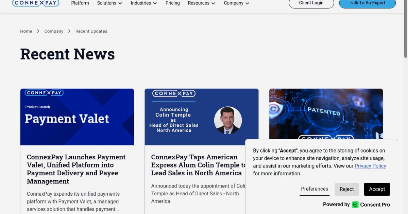Click the Payment Valet article summary text

click(x=73, y=201)
